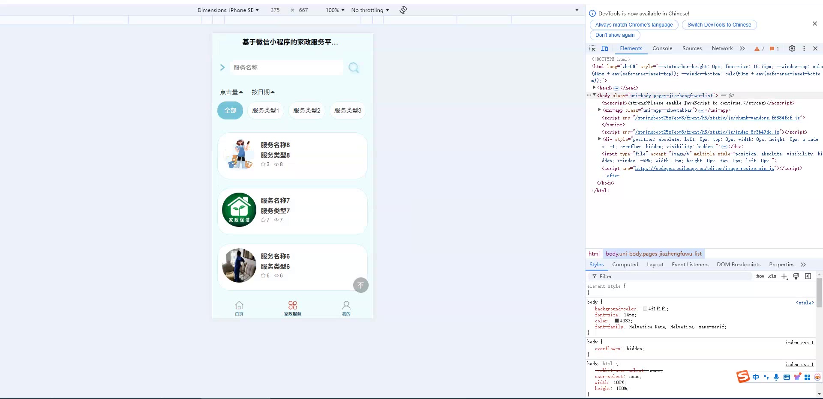The width and height of the screenshot is (823, 399).
Task: Toggle Sogou Chinese/English mode indicator 中
Action: tap(755, 377)
